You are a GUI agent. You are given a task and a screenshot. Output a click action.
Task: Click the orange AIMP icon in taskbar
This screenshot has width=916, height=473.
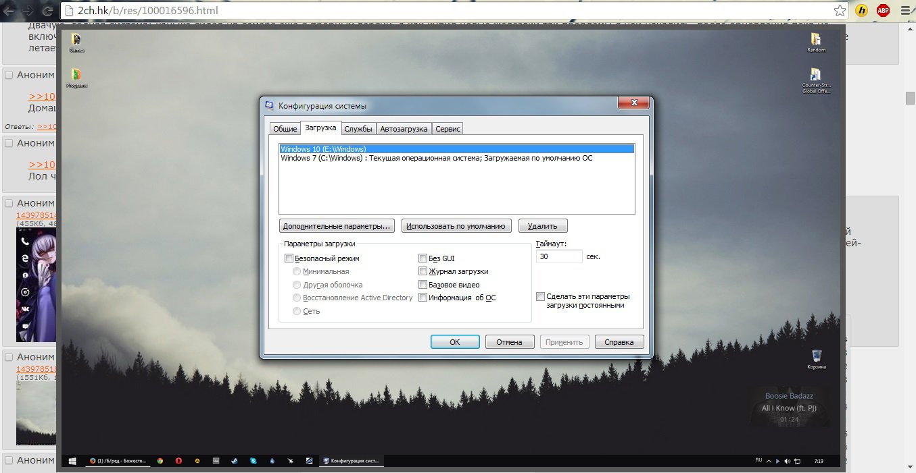point(197,462)
